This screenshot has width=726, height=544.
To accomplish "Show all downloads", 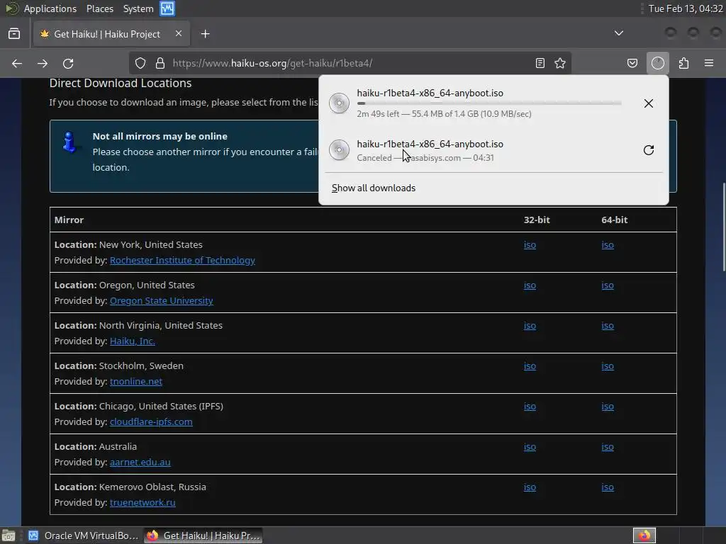I will (374, 188).
